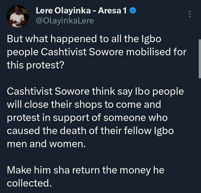Click the scrollbar thumb on right edge
The image size is (201, 193).
(200, 59)
